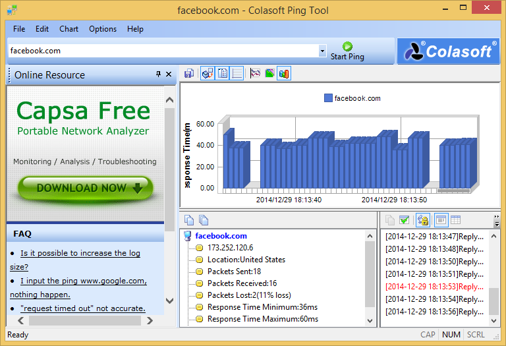506x346 pixels.
Task: Click the log pane up scroll arrow
Action: [x=493, y=236]
